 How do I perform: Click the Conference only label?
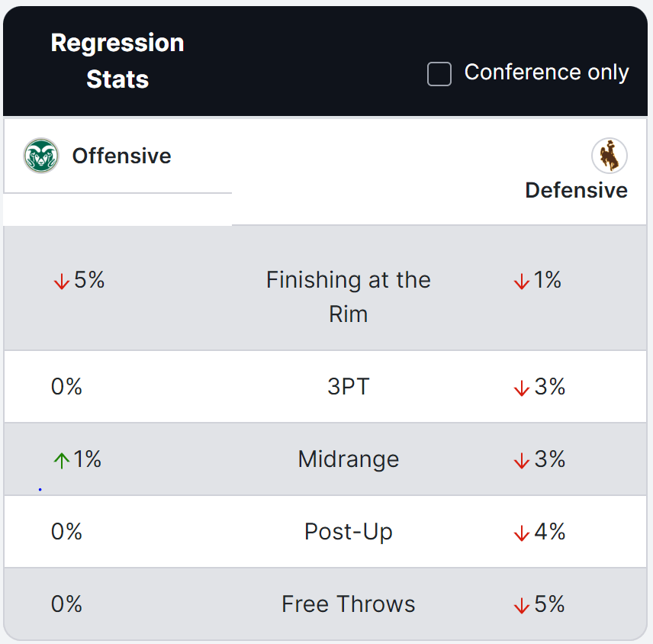click(x=546, y=72)
